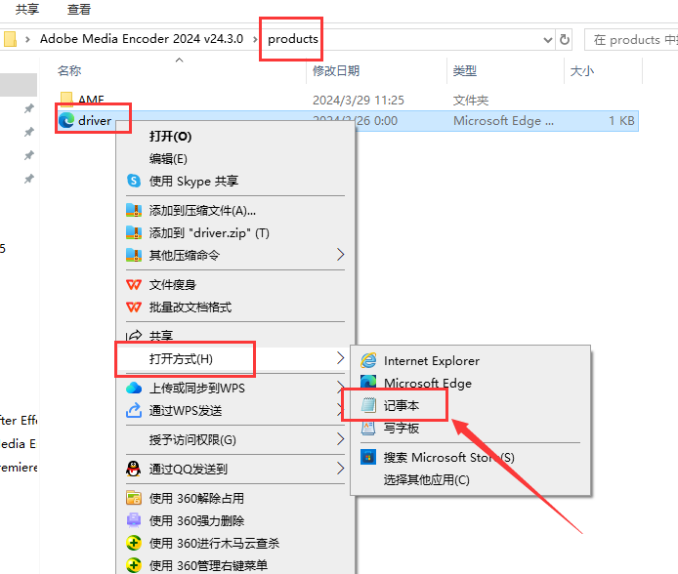Click the Microsoft Edge icon in submenu
Viewport: 678px width, 574px height.
click(x=368, y=381)
